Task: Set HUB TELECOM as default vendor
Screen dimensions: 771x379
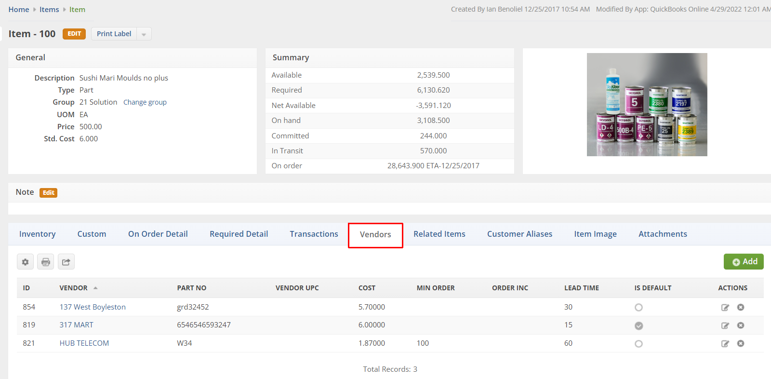Action: pyautogui.click(x=638, y=344)
